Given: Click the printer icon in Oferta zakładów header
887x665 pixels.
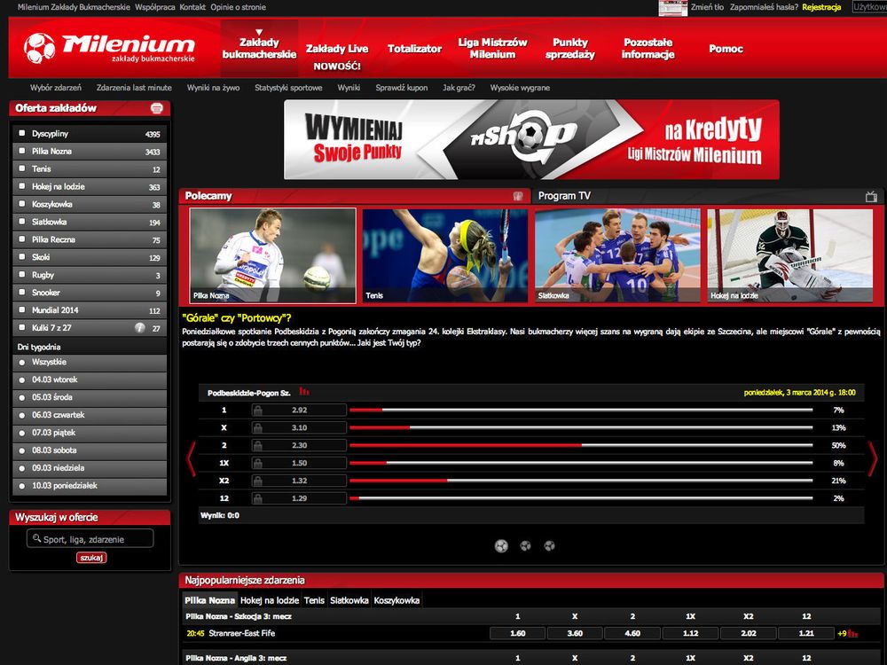Looking at the screenshot, I should point(157,108).
